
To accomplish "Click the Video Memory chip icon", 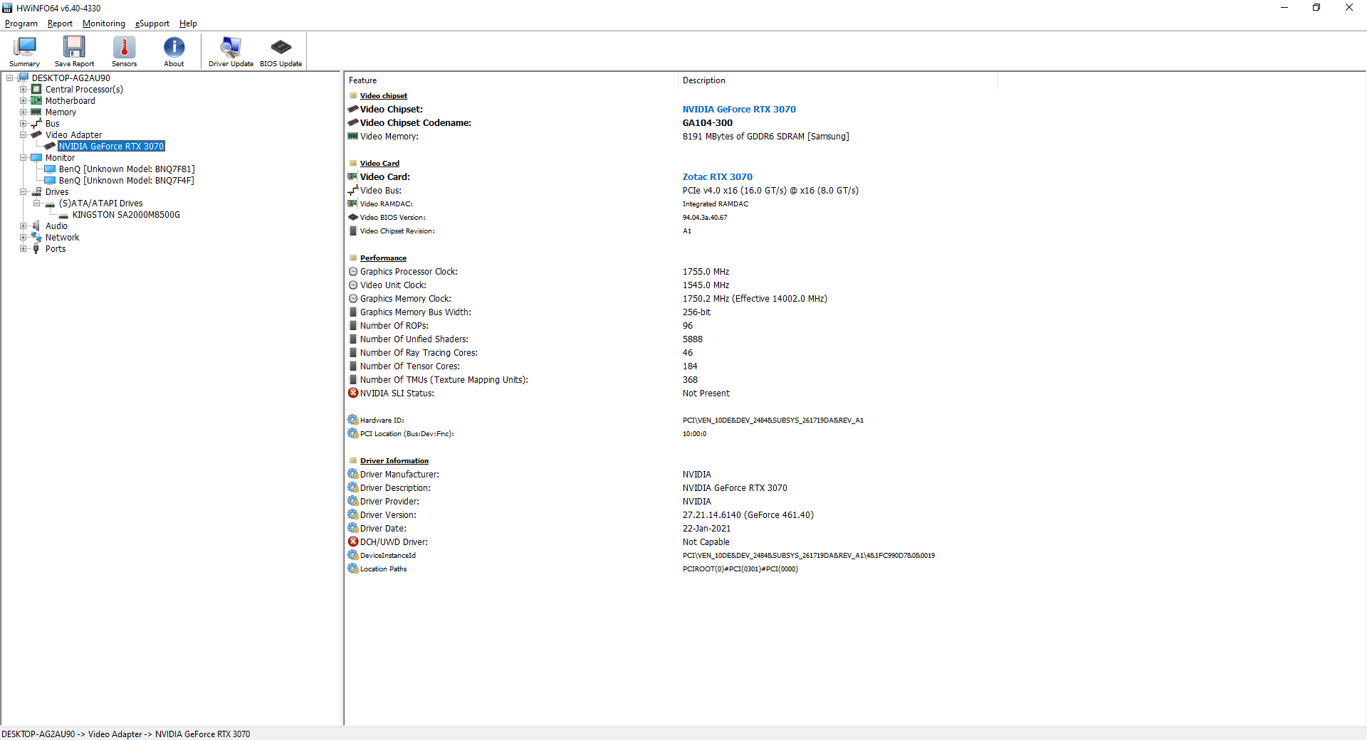I will point(353,136).
